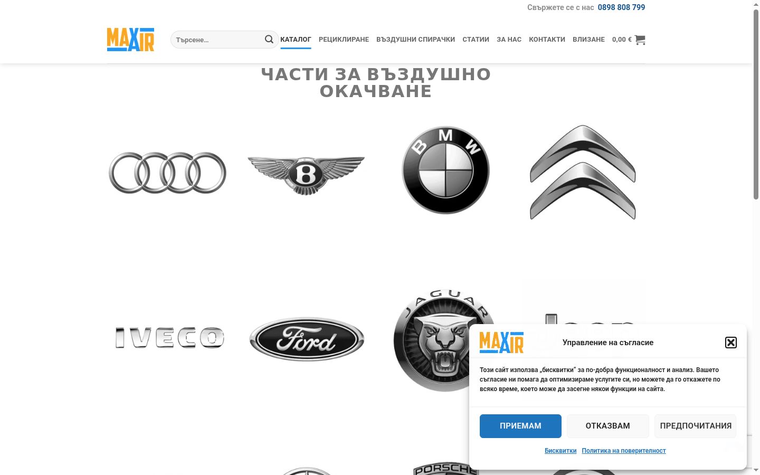The width and height of the screenshot is (760, 475).
Task: Click the ЧАСТИ ЗА ВЪЗДУШНО ОКАЧВАНЕ heading
Action: pyautogui.click(x=376, y=83)
